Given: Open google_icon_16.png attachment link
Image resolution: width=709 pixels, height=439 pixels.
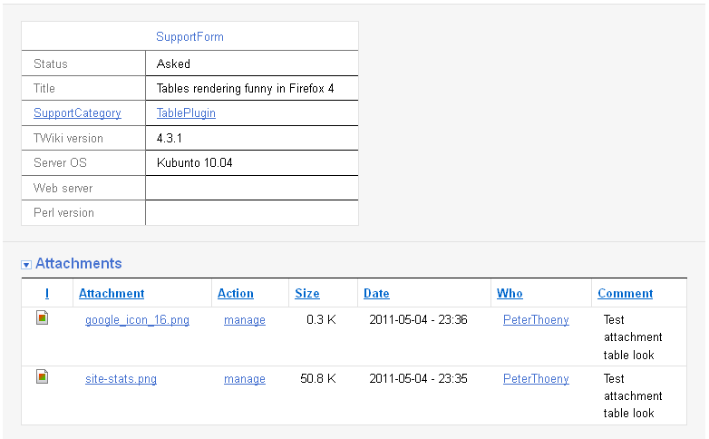Looking at the screenshot, I should tap(137, 319).
